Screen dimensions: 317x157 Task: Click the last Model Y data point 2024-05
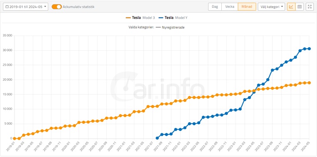pyautogui.click(x=310, y=49)
